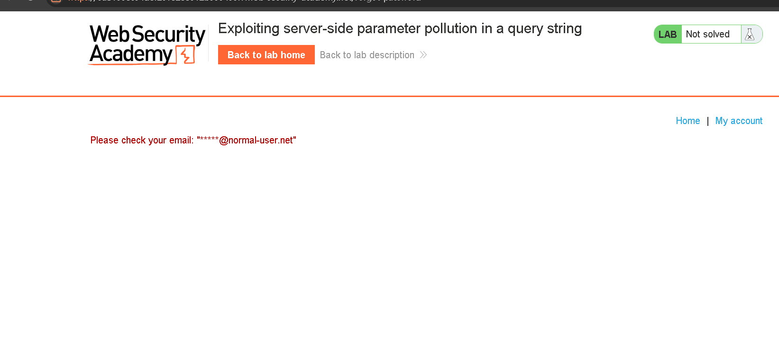Click the words Web Security in logo

pyautogui.click(x=147, y=34)
